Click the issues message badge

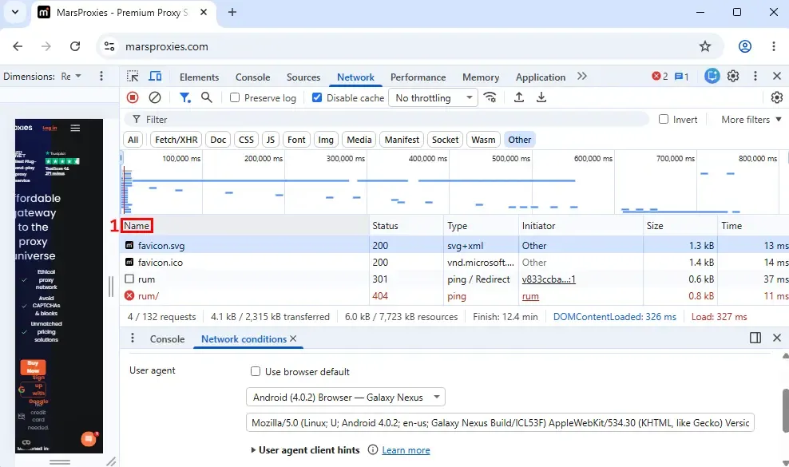tap(682, 77)
